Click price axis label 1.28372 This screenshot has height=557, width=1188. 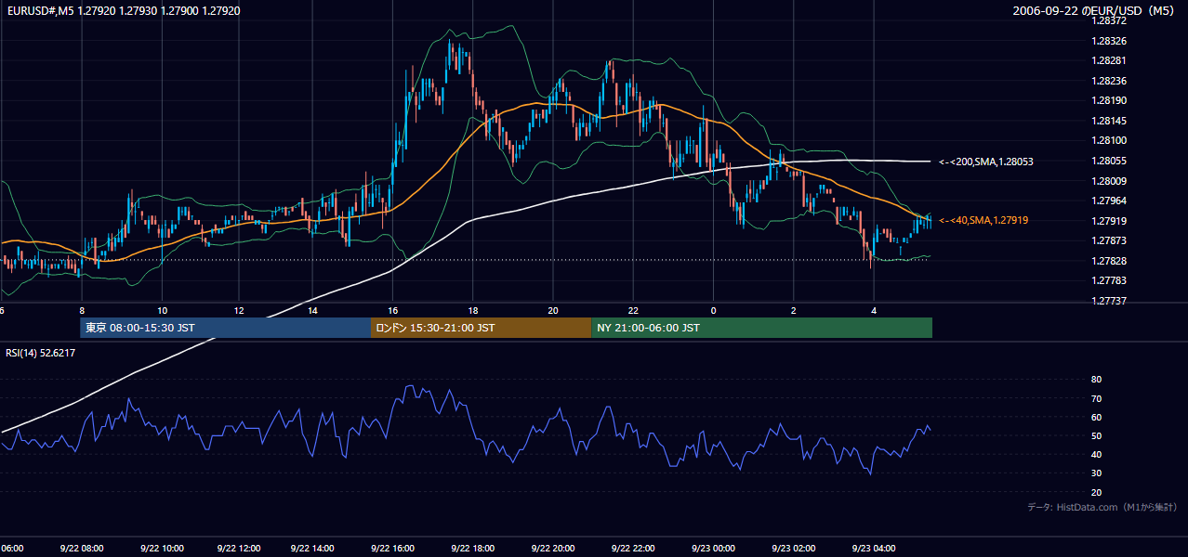click(1111, 21)
